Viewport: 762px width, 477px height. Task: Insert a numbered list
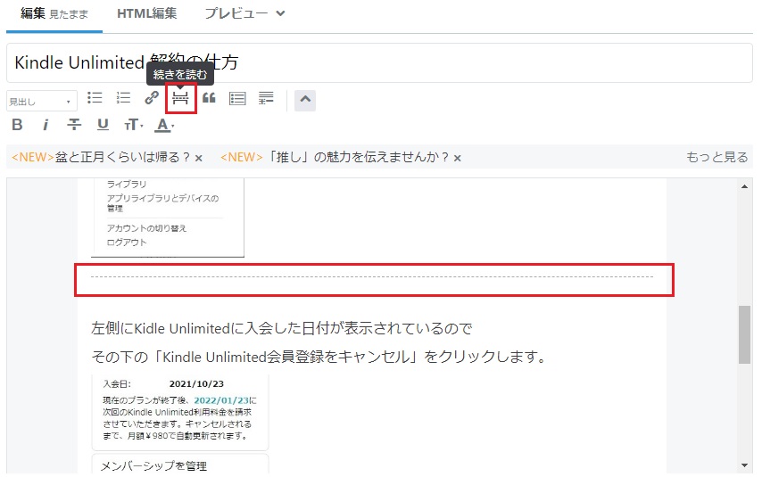(x=123, y=98)
